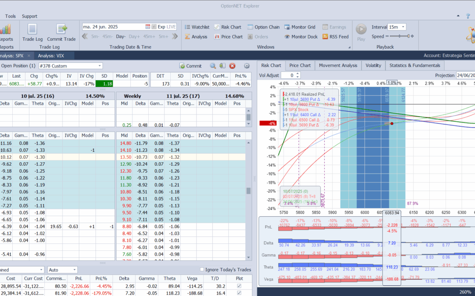Open the calendar date picker icon
This screenshot has width=475, height=296.
pyautogui.click(x=147, y=27)
